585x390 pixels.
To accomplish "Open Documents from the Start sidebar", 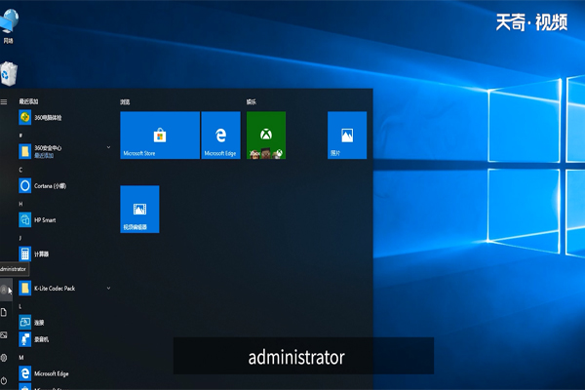I will (4, 312).
